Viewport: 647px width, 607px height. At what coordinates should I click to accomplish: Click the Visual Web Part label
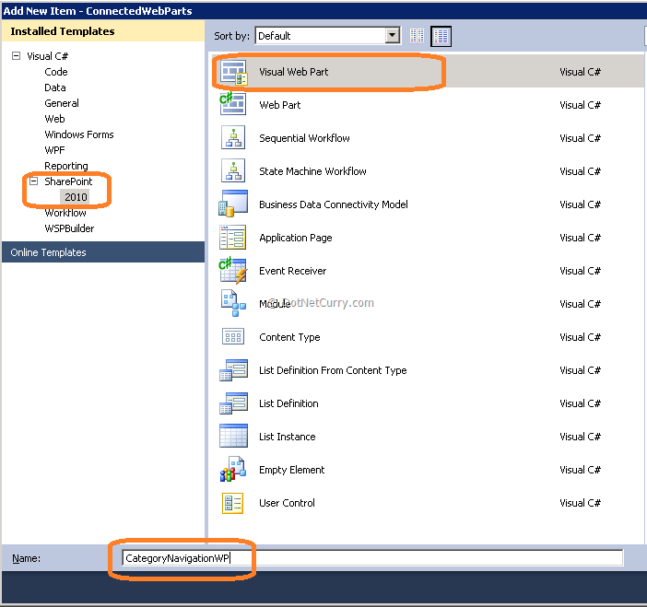pos(293,72)
